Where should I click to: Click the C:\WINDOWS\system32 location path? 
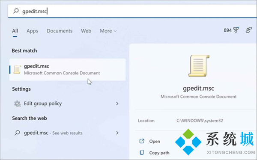(200, 121)
